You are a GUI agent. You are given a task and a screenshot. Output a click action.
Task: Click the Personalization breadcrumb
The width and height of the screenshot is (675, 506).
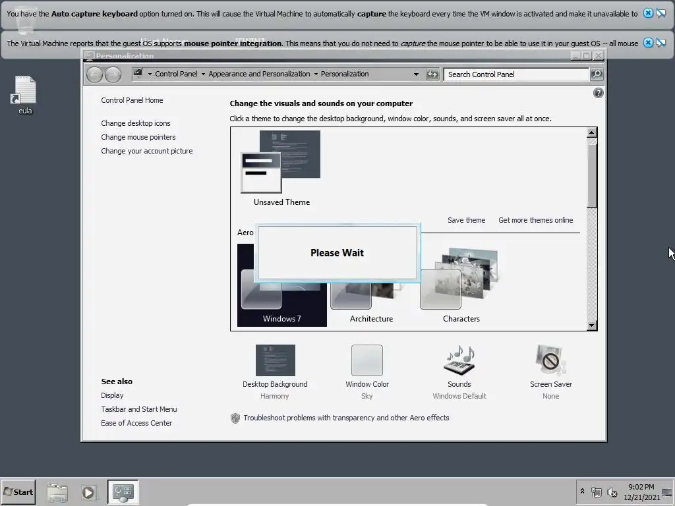click(x=345, y=74)
